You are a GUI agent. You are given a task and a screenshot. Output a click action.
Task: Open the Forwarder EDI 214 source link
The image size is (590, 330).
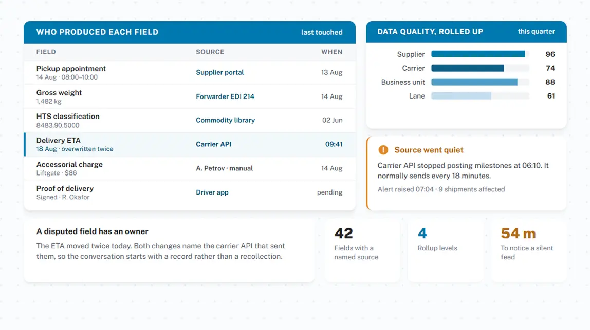[225, 96]
